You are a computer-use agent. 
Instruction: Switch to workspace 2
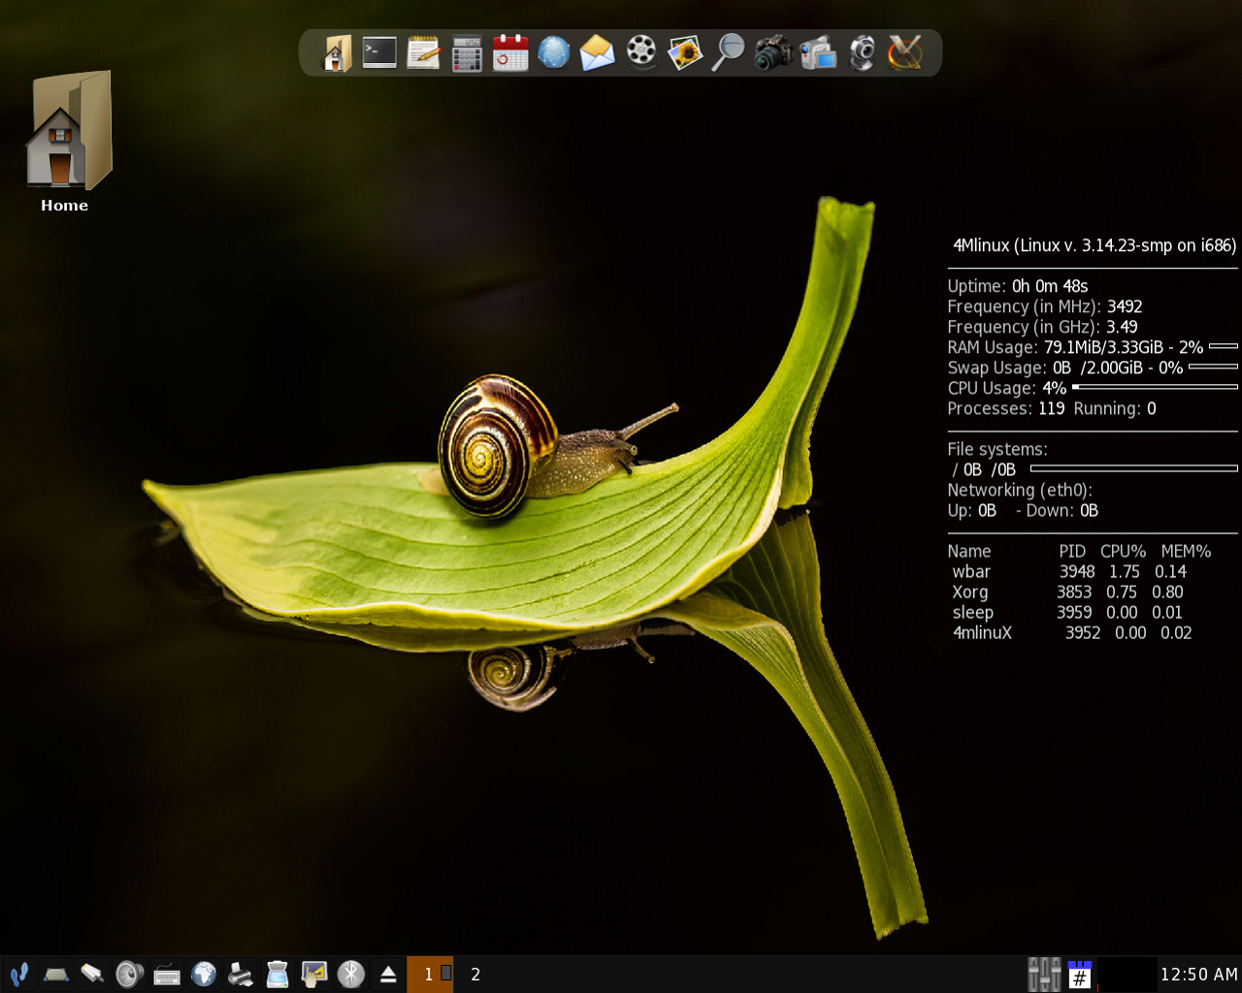point(475,974)
